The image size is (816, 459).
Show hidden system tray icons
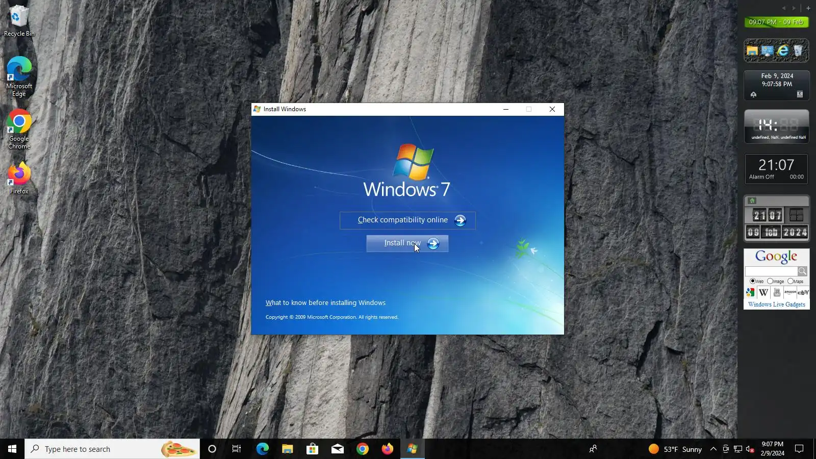713,449
